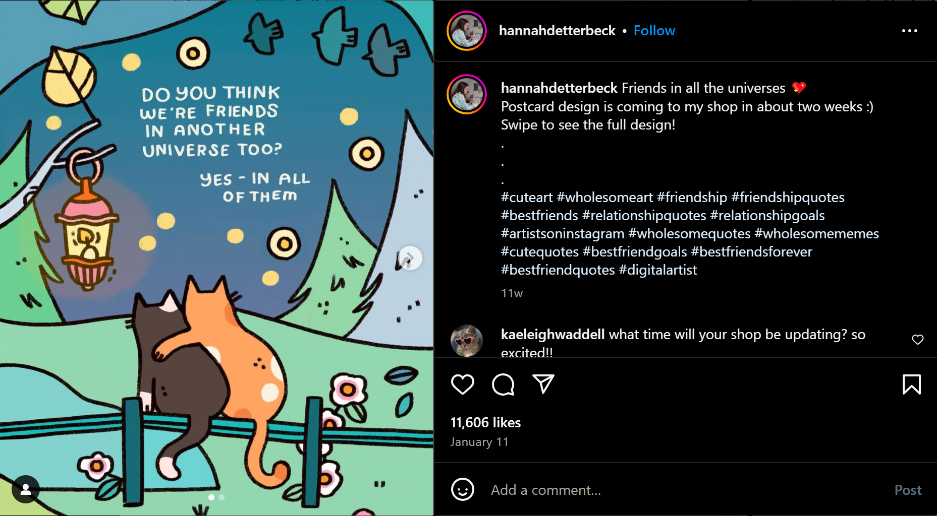Open the comment icon below the post
The height and width of the screenshot is (516, 937).
pyautogui.click(x=503, y=384)
